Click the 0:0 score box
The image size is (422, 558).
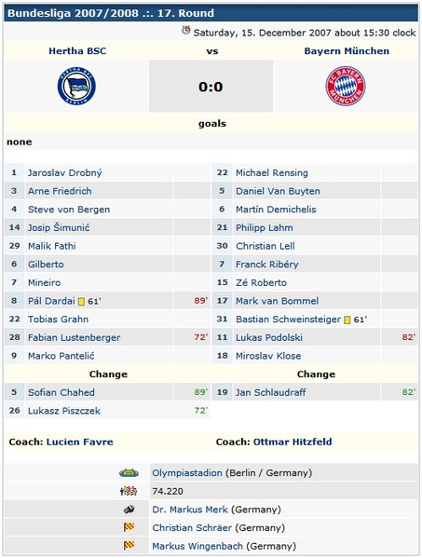211,86
